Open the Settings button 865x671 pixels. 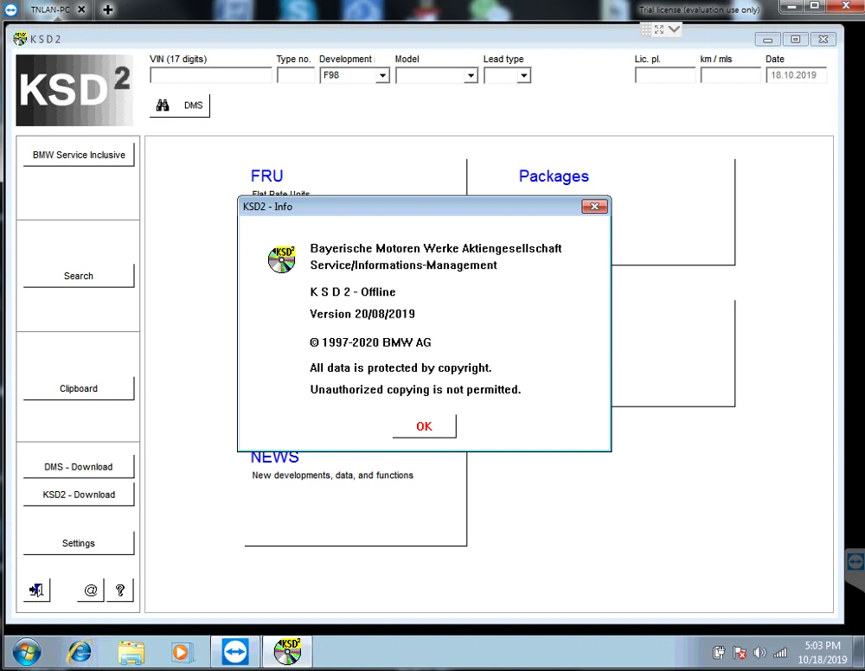[79, 543]
